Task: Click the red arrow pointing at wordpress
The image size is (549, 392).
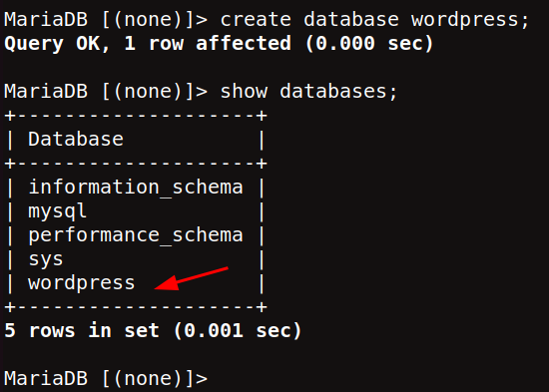Action: (x=192, y=279)
